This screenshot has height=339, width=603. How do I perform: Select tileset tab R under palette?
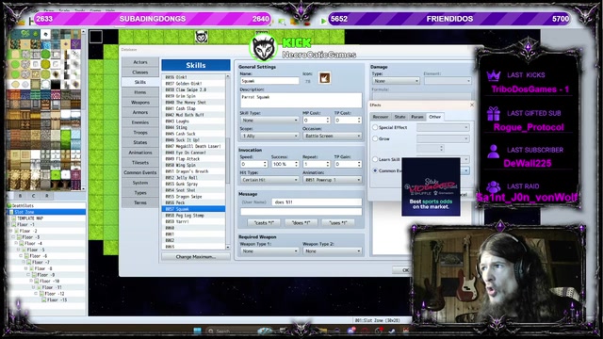pyautogui.click(x=47, y=196)
